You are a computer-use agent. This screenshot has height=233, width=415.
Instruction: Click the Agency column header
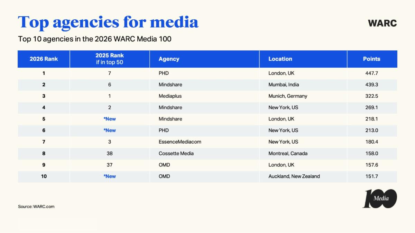pos(169,59)
